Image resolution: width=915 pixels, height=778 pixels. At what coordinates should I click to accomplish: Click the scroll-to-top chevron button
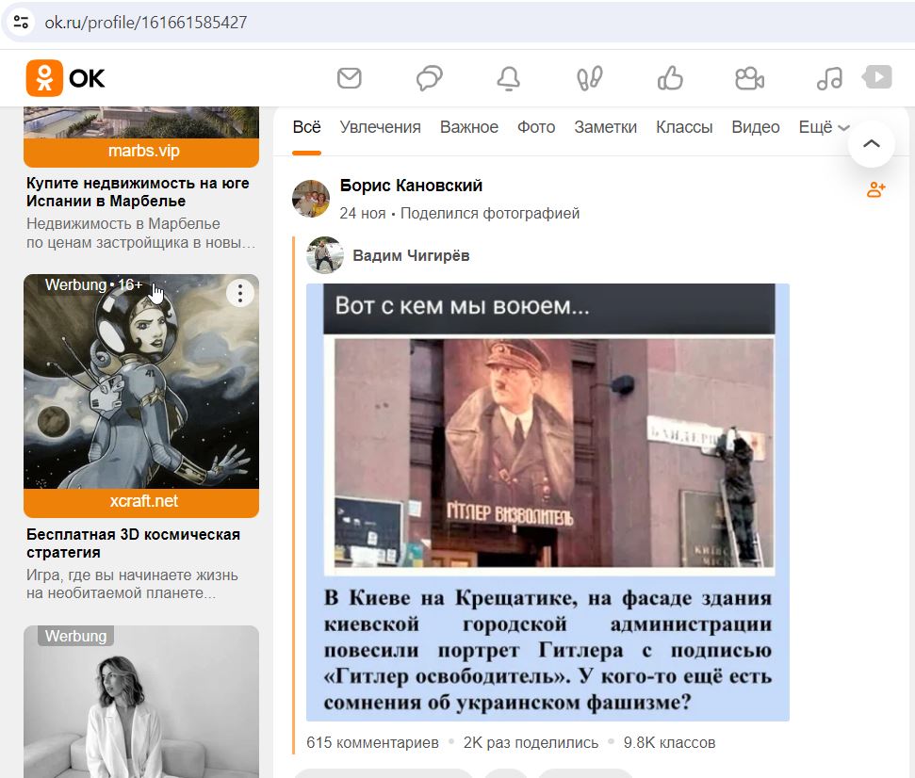point(871,144)
